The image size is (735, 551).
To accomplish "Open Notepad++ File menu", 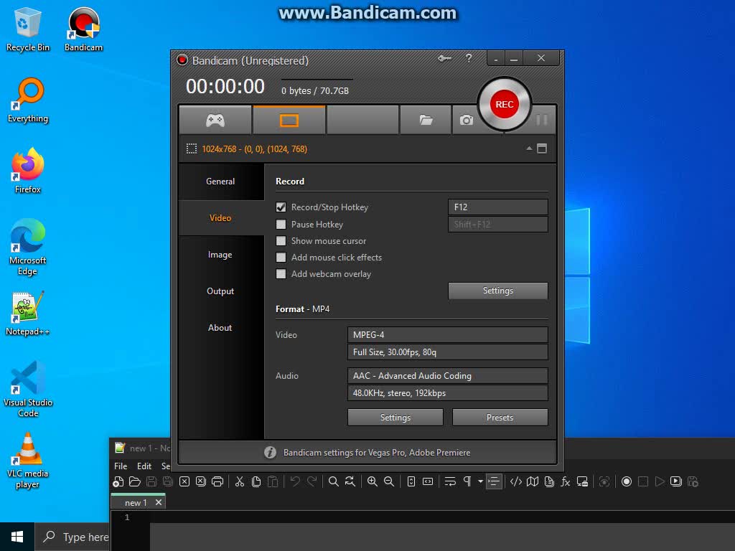I will (121, 466).
